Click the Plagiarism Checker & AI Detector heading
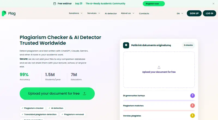Viewport: 218px width, 120px height. [x=60, y=40]
